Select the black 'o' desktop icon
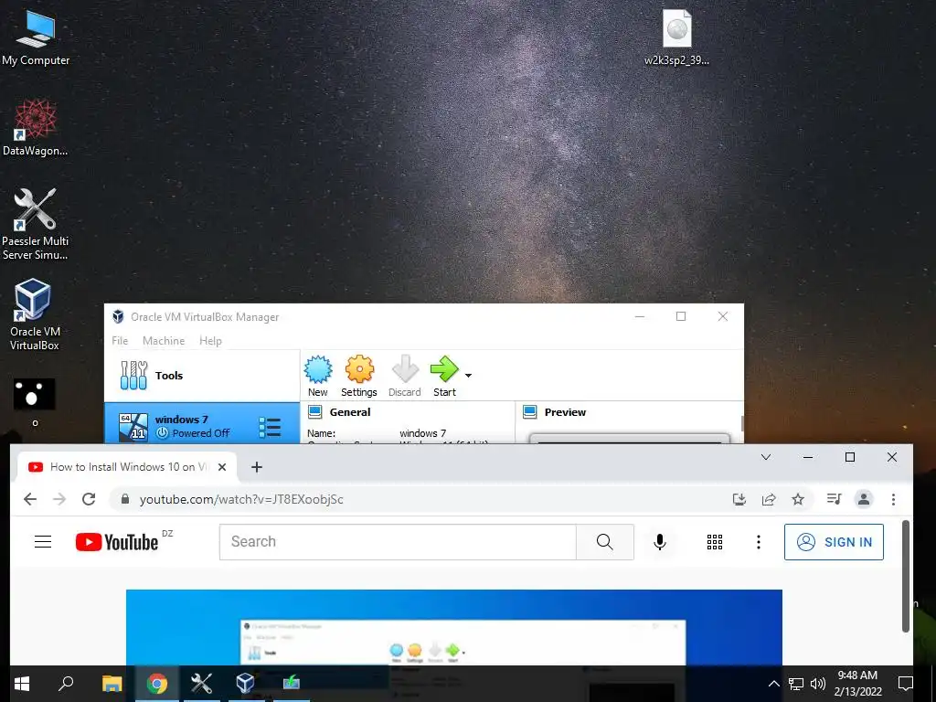 [x=35, y=403]
